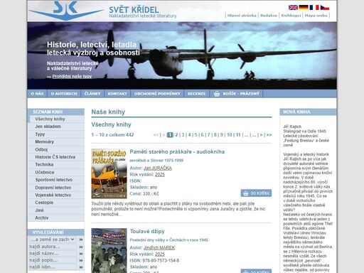The width and height of the screenshot is (364, 273).
Task: Switch language with the British flag icon
Action: point(293,8)
